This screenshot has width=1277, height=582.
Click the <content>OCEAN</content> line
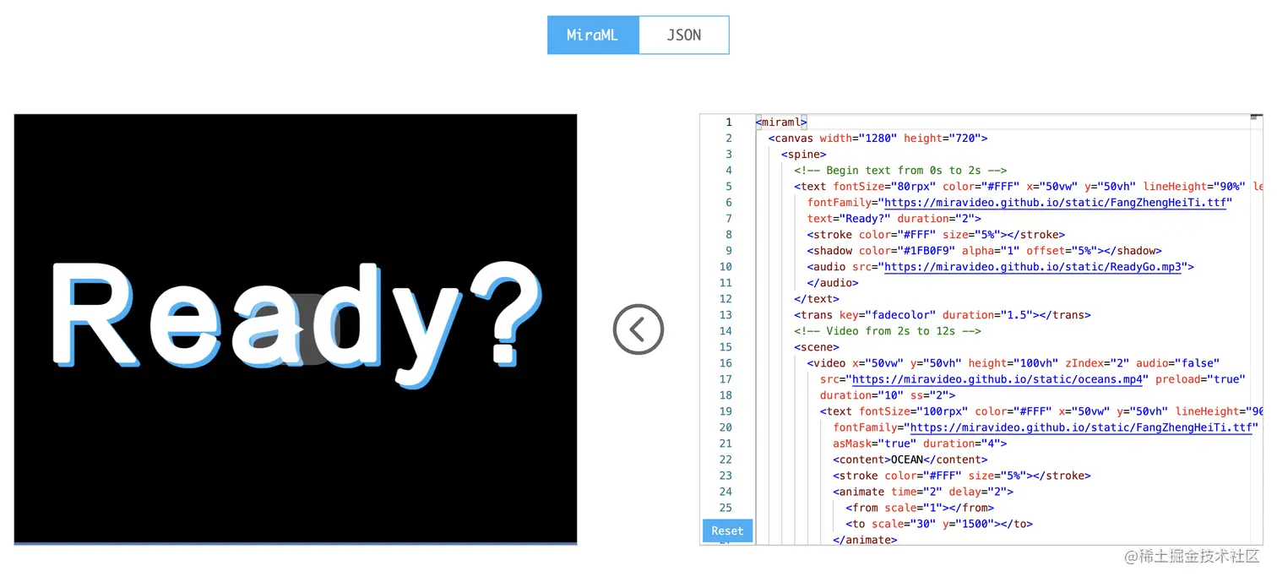pos(910,460)
